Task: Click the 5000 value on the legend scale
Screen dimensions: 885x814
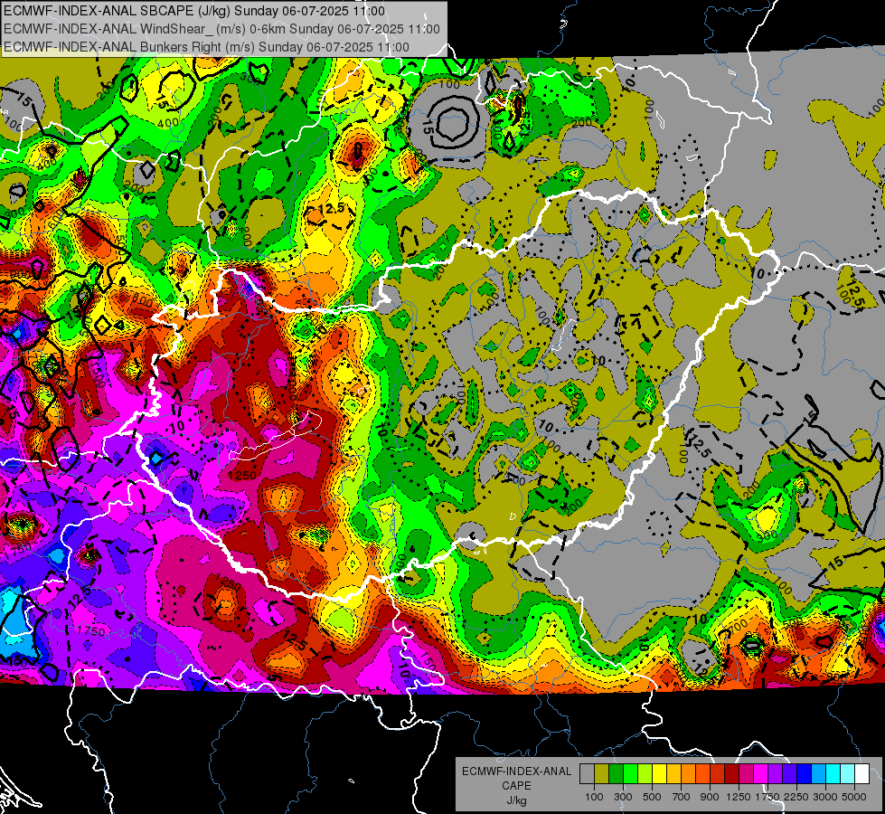Action: click(x=854, y=797)
